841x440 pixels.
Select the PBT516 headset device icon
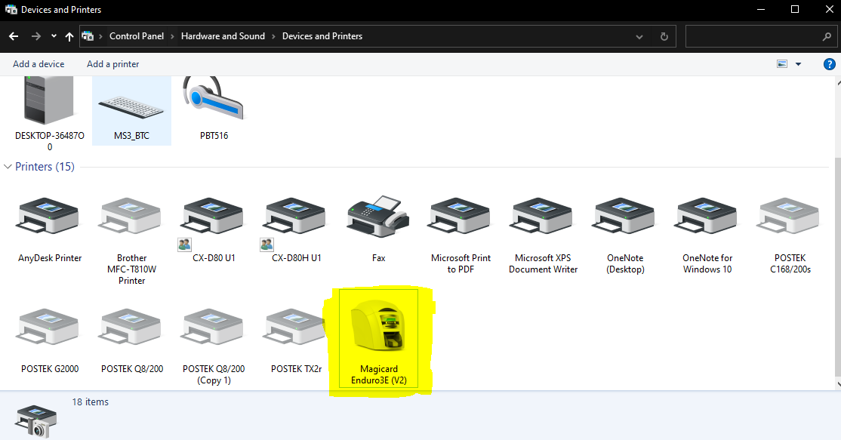(213, 98)
